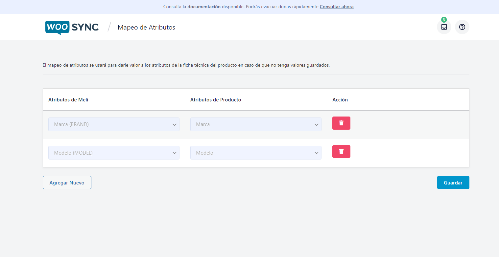499x257 pixels.
Task: Click the bold documentación word in the banner
Action: point(204,7)
